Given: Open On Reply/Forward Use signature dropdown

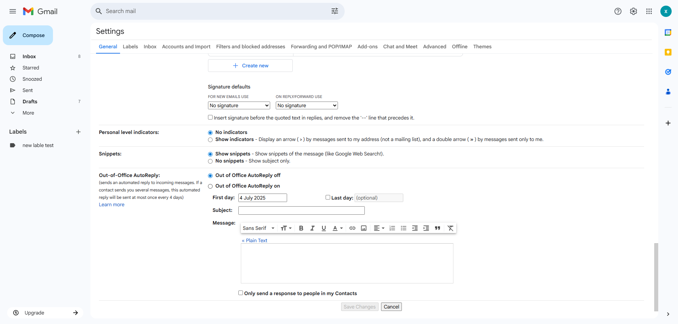Looking at the screenshot, I should [307, 105].
